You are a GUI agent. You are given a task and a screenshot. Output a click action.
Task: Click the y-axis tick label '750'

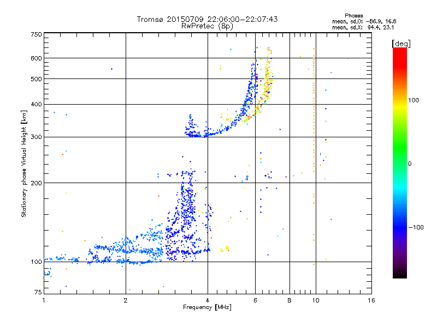[36, 34]
